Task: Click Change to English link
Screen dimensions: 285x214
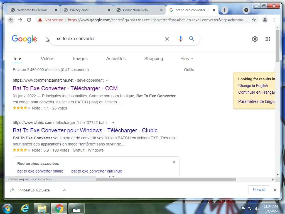Action: (253, 86)
